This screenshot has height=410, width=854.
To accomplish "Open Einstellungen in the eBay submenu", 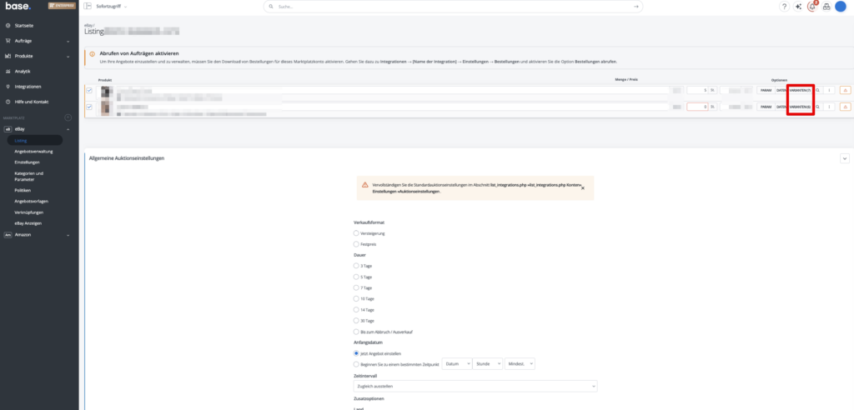I will pos(28,162).
